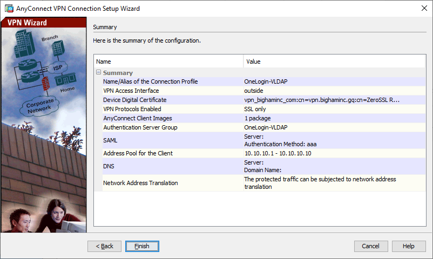Click the Value column header
This screenshot has height=259, width=433.
(334, 62)
